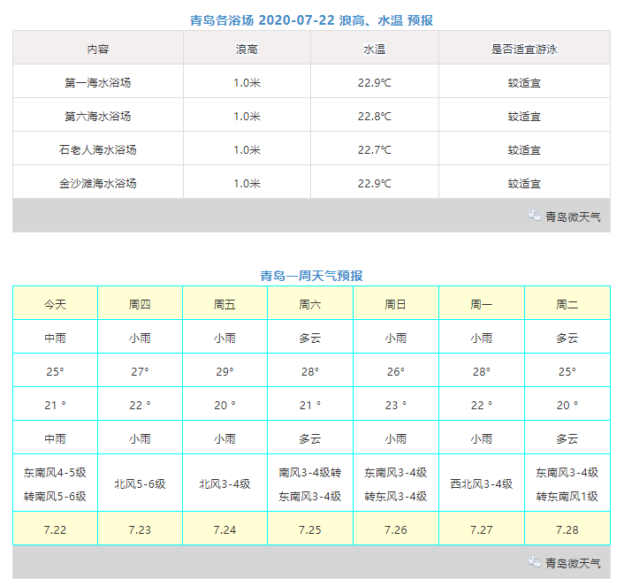Click the wind cell 北风3-4级
Image resolution: width=624 pixels, height=586 pixels.
224,483
